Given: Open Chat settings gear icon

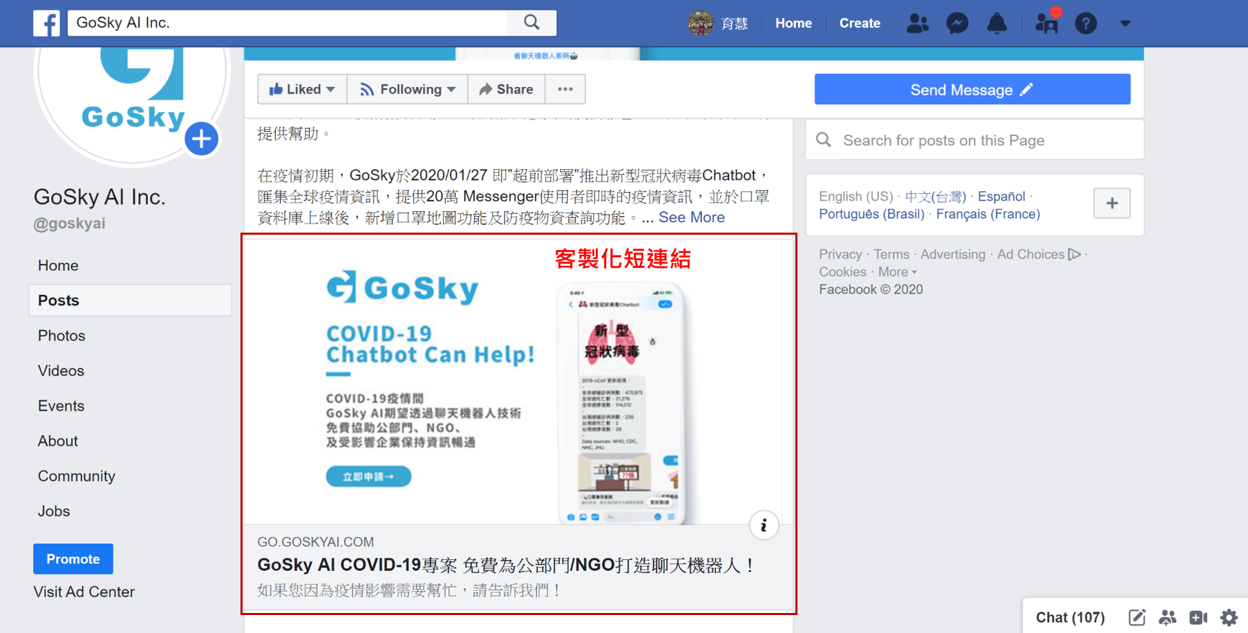Looking at the screenshot, I should (x=1229, y=617).
